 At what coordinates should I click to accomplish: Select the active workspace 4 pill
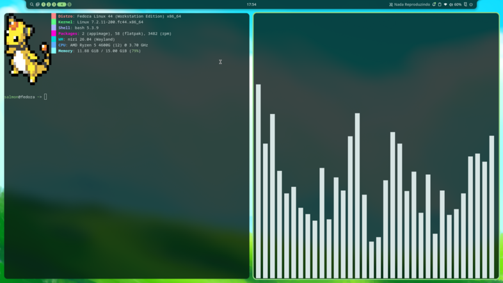[x=61, y=4]
